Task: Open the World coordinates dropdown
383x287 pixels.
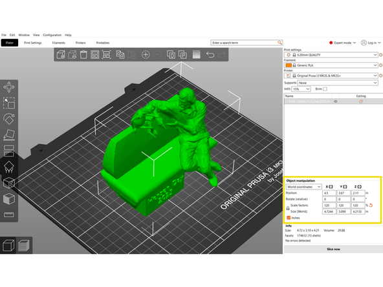Action: pos(304,187)
